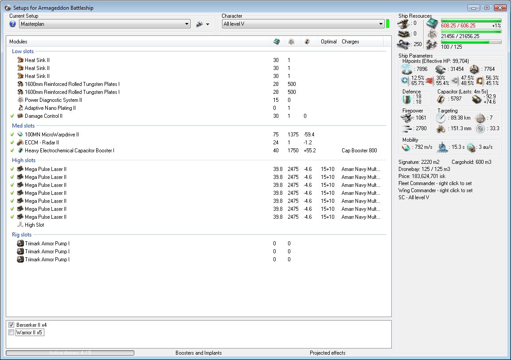Click Fleet Commander right click to set
Screen dimensions: 511x360
pos(435,183)
